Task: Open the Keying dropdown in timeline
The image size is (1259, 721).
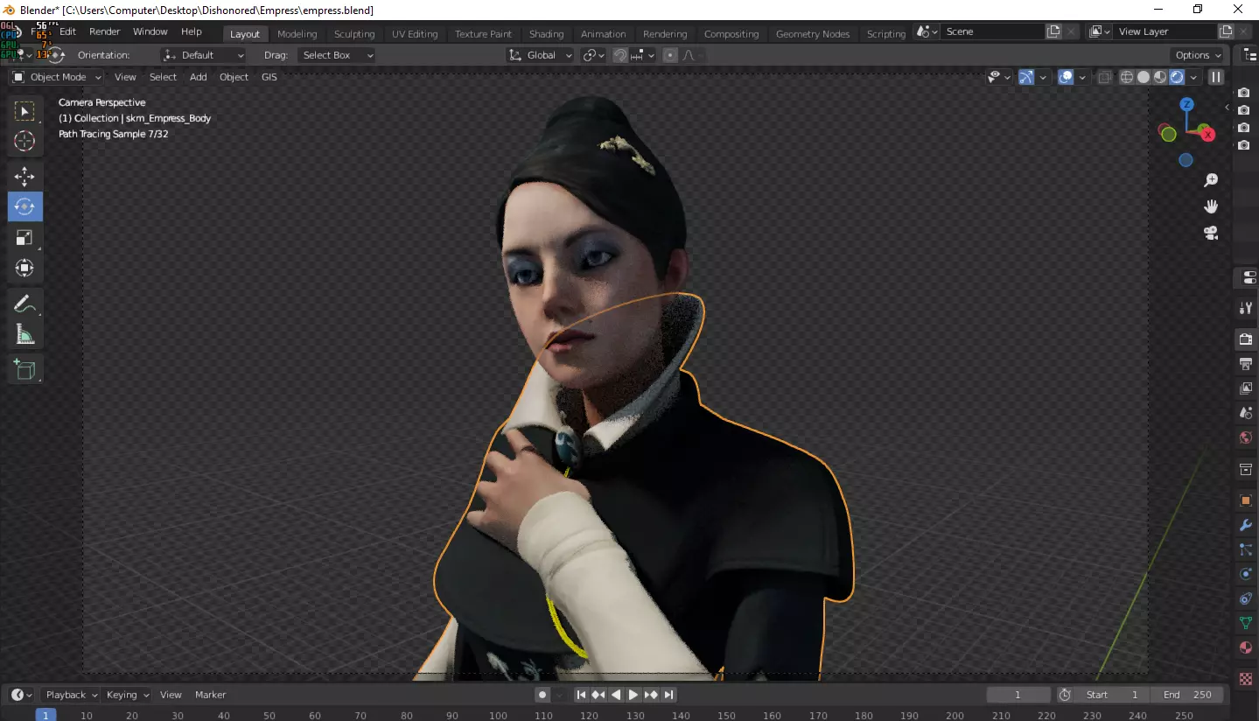Action: pos(127,695)
